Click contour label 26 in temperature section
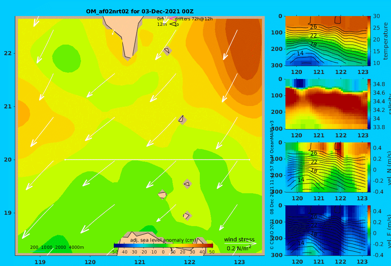 314,27
